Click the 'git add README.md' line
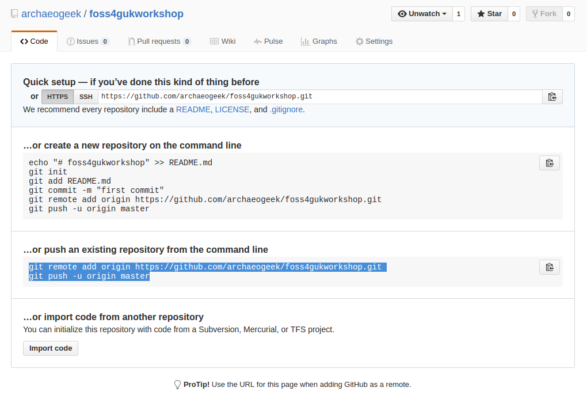 pos(70,181)
